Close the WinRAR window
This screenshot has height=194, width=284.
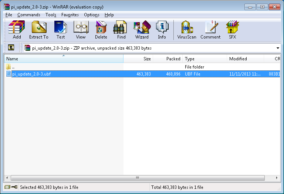tap(275, 7)
